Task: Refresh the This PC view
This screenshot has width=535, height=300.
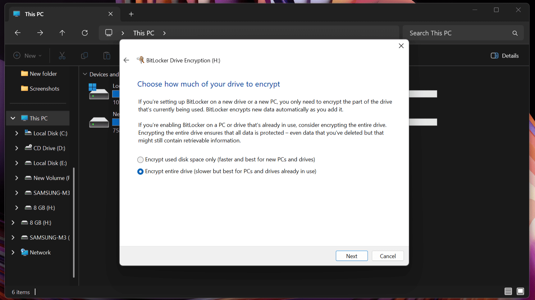Action: pos(85,33)
